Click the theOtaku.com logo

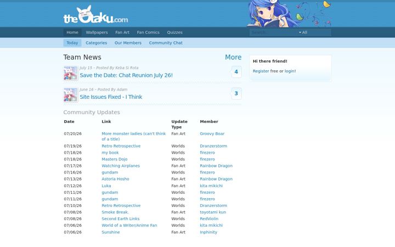click(x=95, y=15)
